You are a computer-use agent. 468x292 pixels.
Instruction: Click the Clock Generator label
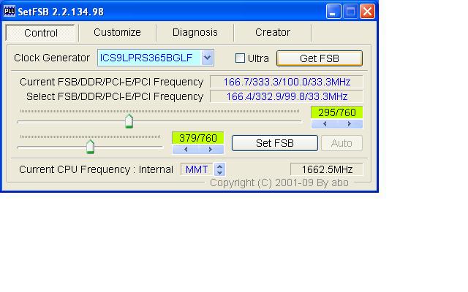[52, 58]
